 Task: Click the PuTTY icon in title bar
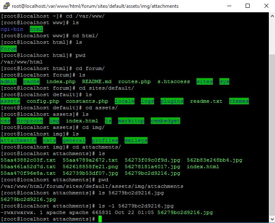[x=7, y=6]
